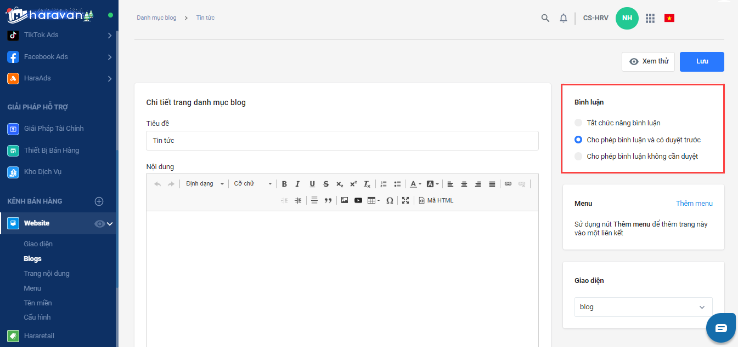The width and height of the screenshot is (738, 347).
Task: Open the notifications bell
Action: (563, 18)
